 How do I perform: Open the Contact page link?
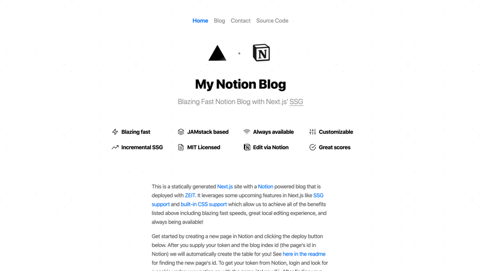(x=240, y=21)
